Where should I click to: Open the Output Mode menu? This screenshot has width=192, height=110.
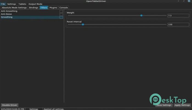pyautogui.click(x=35, y=4)
